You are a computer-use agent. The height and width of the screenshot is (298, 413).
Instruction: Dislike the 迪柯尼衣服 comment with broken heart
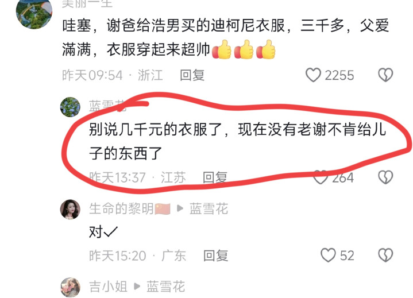click(x=385, y=75)
